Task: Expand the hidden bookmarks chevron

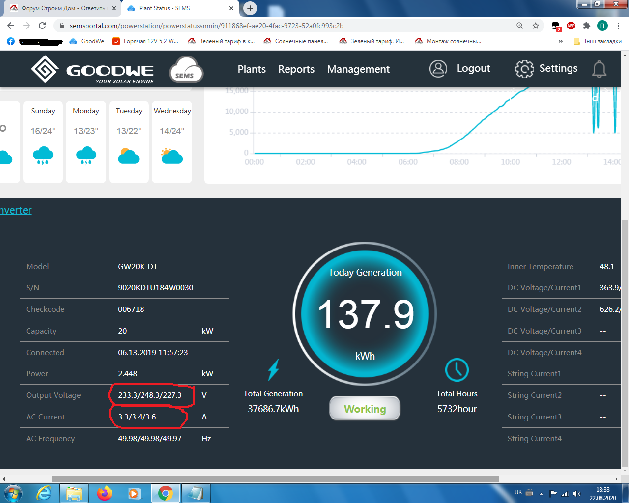Action: pos(561,41)
